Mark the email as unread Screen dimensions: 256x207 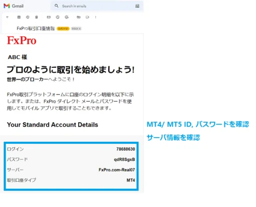49,17
